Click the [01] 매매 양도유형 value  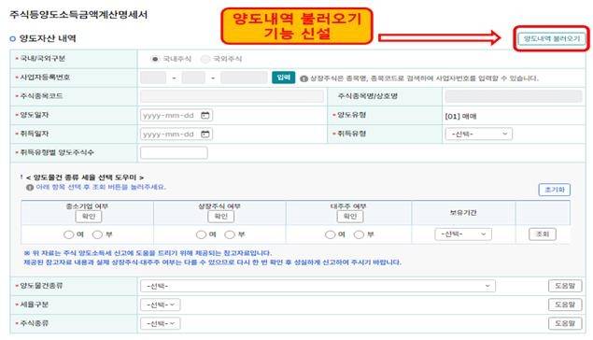[x=460, y=116]
